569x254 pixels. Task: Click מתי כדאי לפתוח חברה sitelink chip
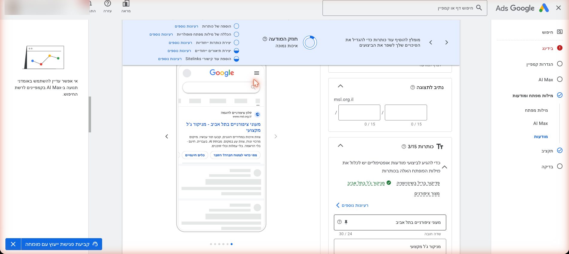coord(235,155)
